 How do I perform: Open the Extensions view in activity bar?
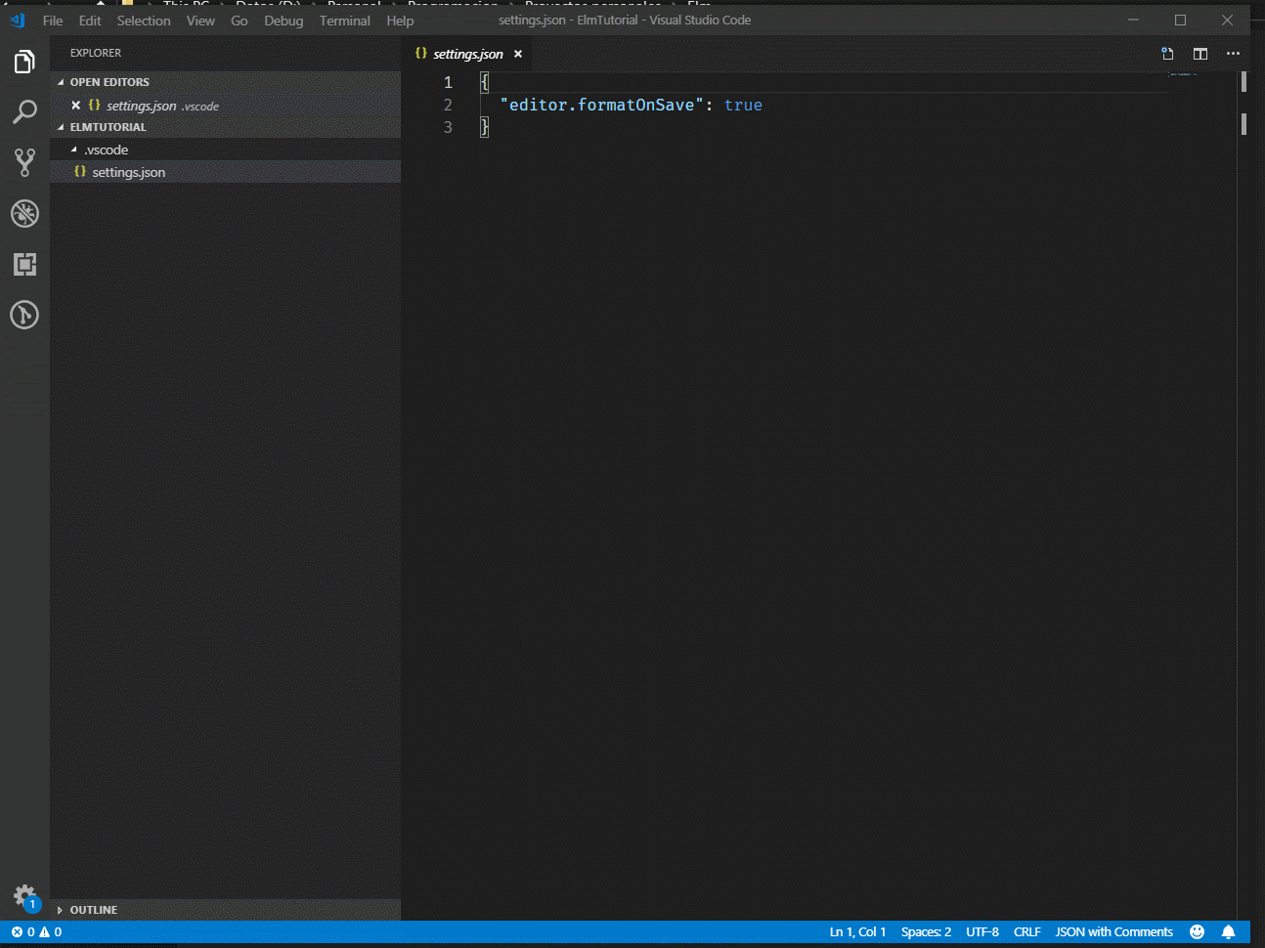(24, 264)
